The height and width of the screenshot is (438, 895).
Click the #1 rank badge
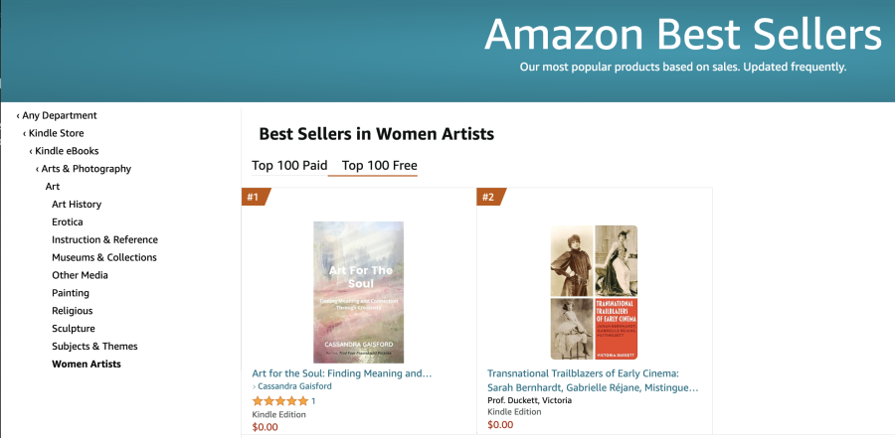click(x=254, y=197)
